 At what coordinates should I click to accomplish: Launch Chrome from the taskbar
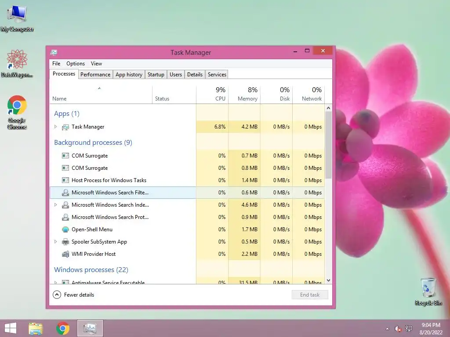coord(62,328)
